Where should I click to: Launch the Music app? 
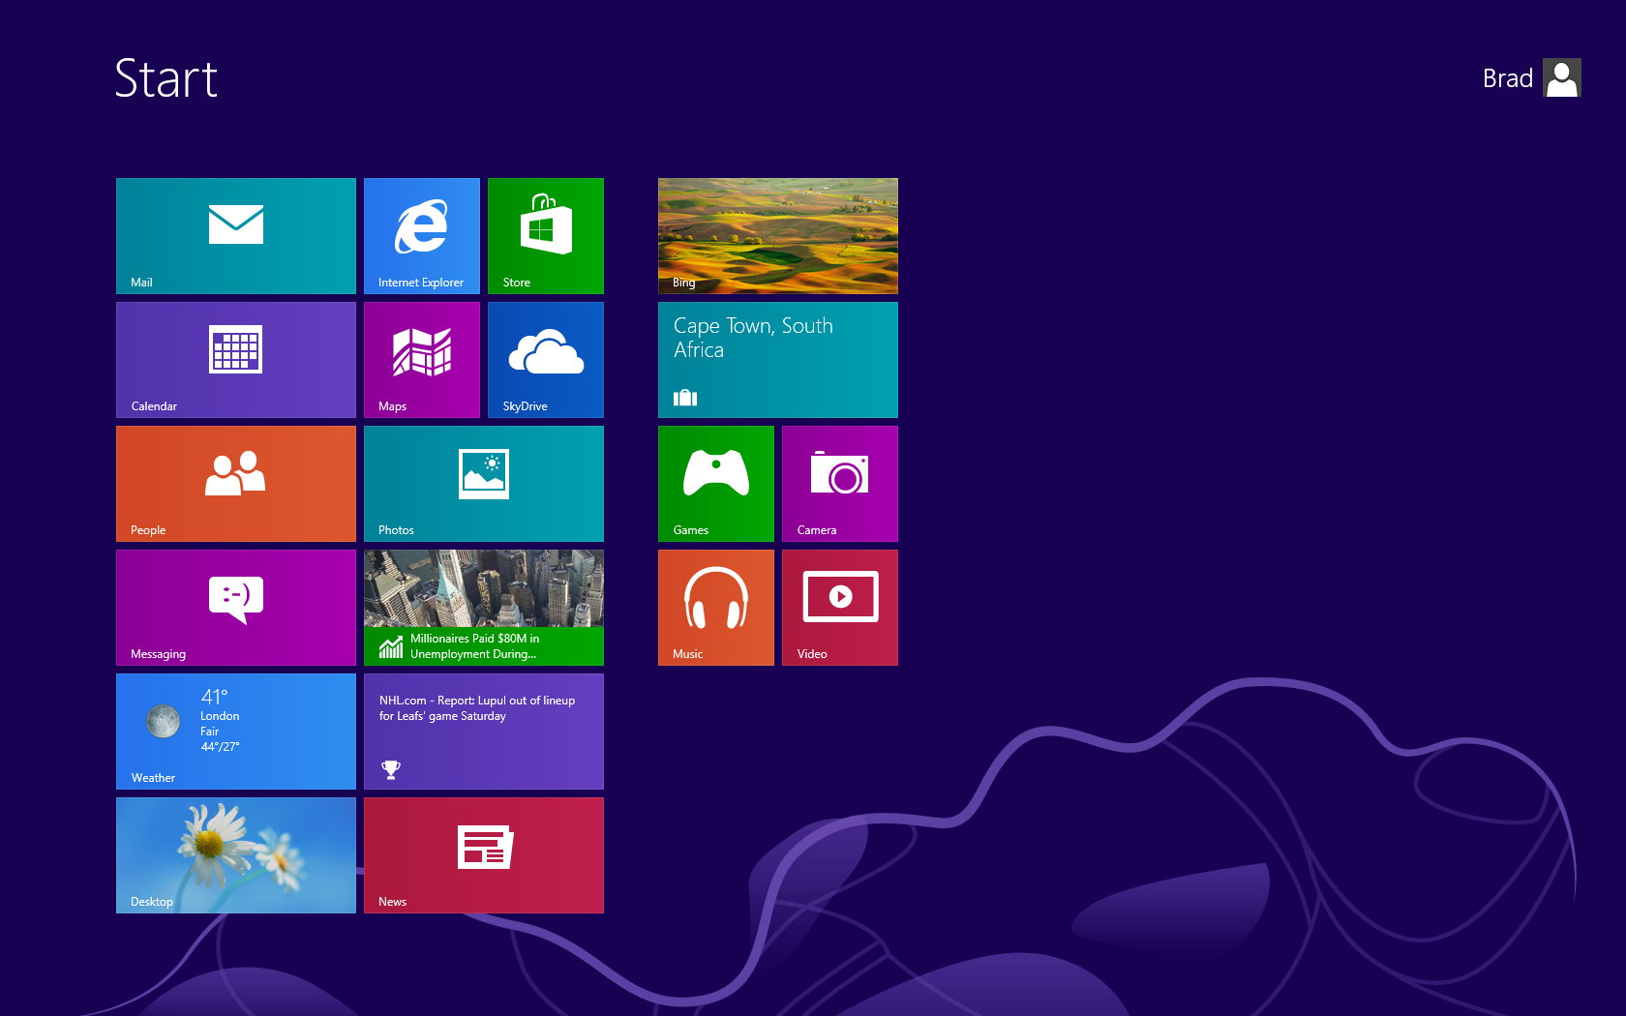[715, 607]
